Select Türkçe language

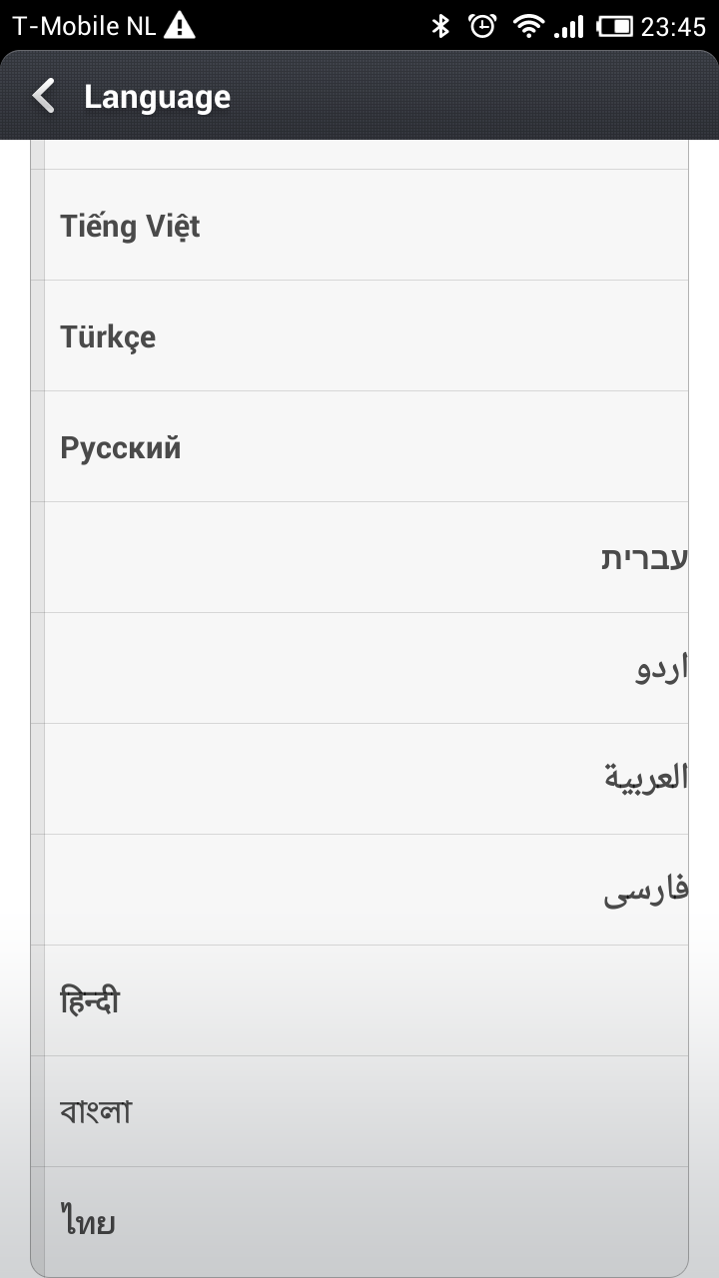[x=108, y=336]
